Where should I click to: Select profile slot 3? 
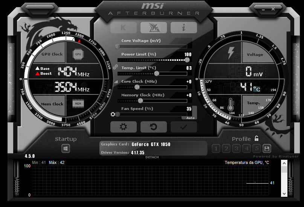click(x=237, y=149)
